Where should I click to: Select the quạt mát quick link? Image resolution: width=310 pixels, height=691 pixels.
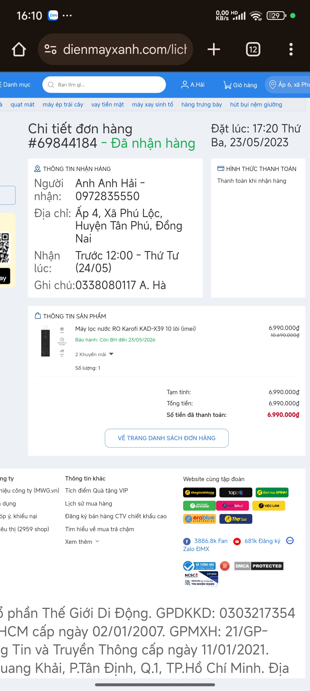click(22, 105)
